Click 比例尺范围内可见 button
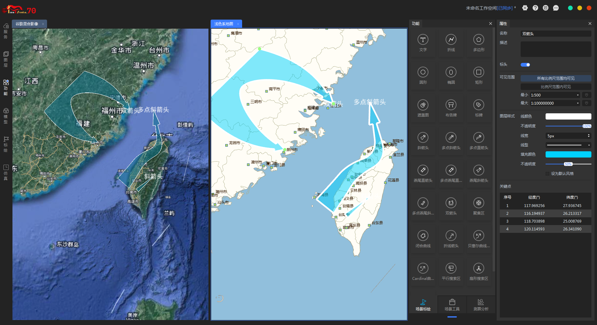Image resolution: width=597 pixels, height=325 pixels. 556,87
